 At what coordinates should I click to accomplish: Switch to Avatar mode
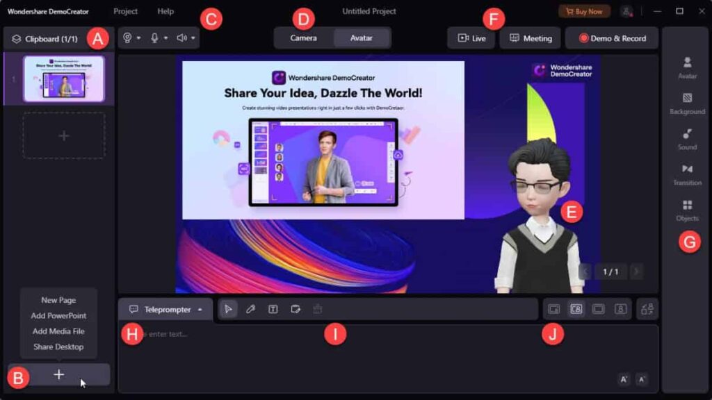pyautogui.click(x=362, y=38)
